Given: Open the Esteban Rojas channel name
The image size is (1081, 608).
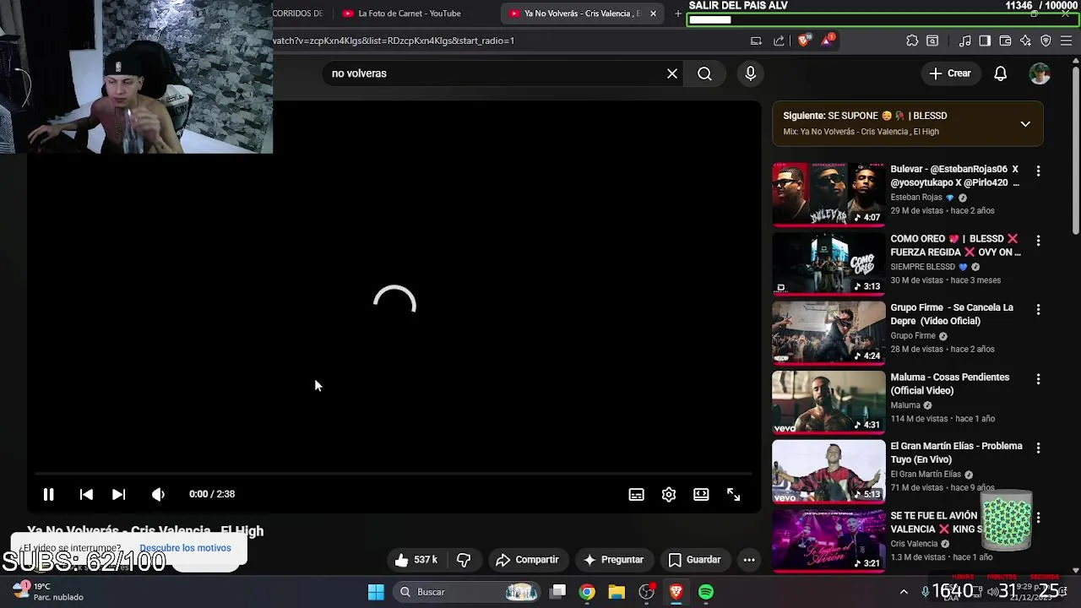Looking at the screenshot, I should [x=915, y=198].
